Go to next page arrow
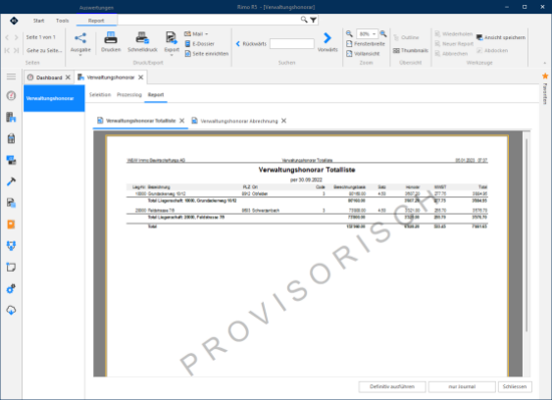 (x=17, y=37)
